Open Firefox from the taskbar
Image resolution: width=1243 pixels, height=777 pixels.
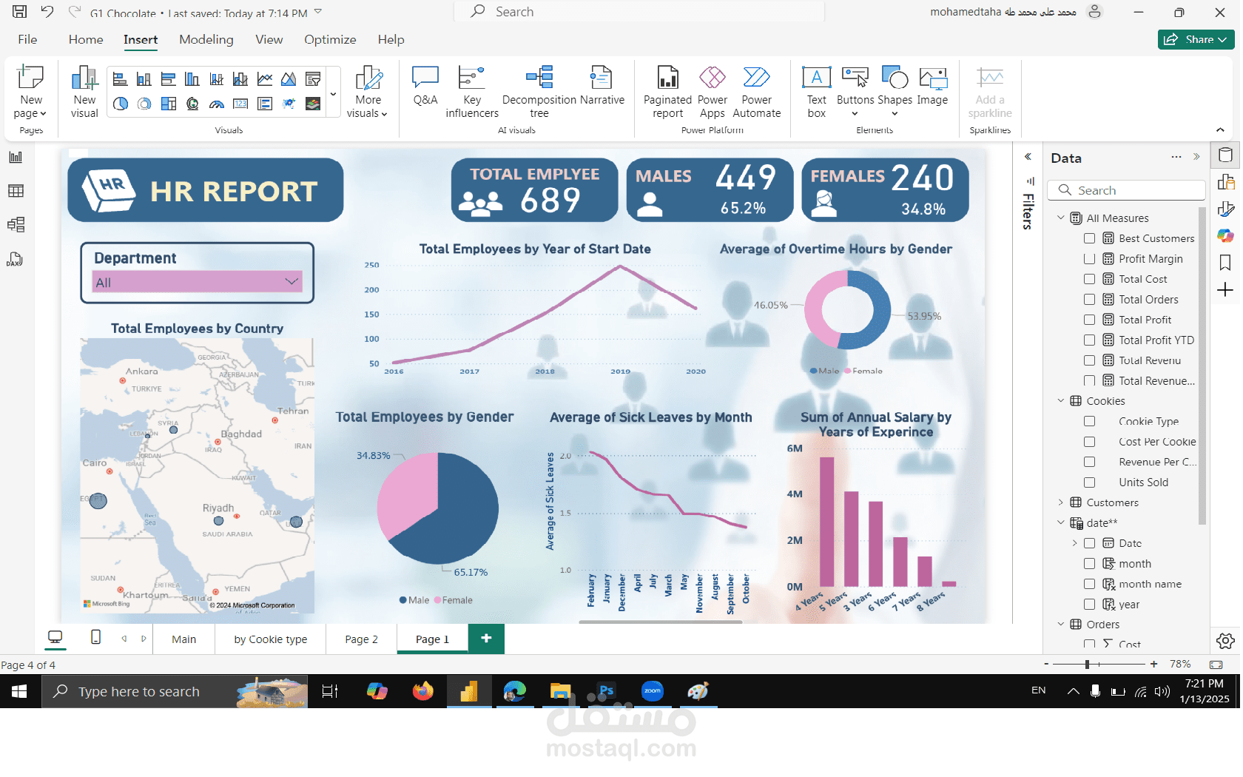click(422, 691)
